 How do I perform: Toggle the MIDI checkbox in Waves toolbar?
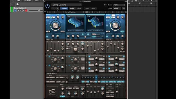point(87,12)
